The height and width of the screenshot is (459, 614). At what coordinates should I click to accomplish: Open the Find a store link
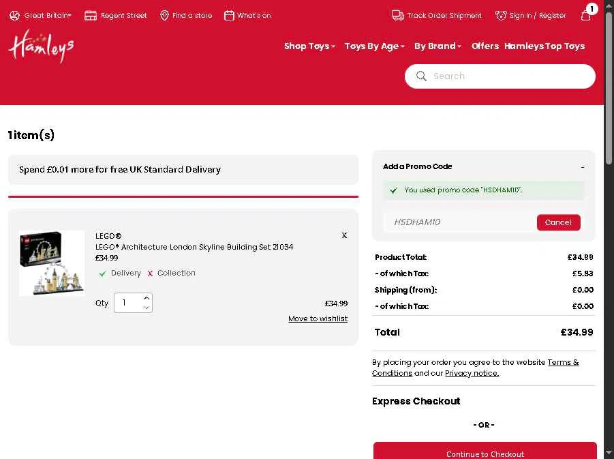pyautogui.click(x=192, y=16)
